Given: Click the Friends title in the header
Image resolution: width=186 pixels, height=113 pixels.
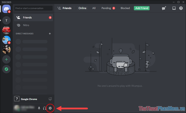Looking at the screenshot, I should click(x=67, y=8).
